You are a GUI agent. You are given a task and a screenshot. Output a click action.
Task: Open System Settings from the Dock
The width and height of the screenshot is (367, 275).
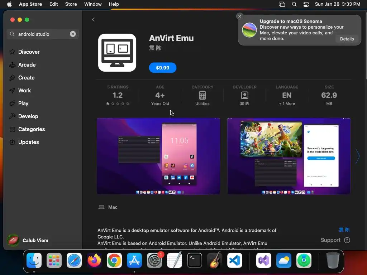click(x=154, y=260)
